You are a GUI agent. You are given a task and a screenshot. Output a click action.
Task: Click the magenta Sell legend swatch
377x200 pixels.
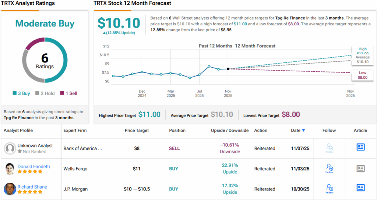coord(62,93)
